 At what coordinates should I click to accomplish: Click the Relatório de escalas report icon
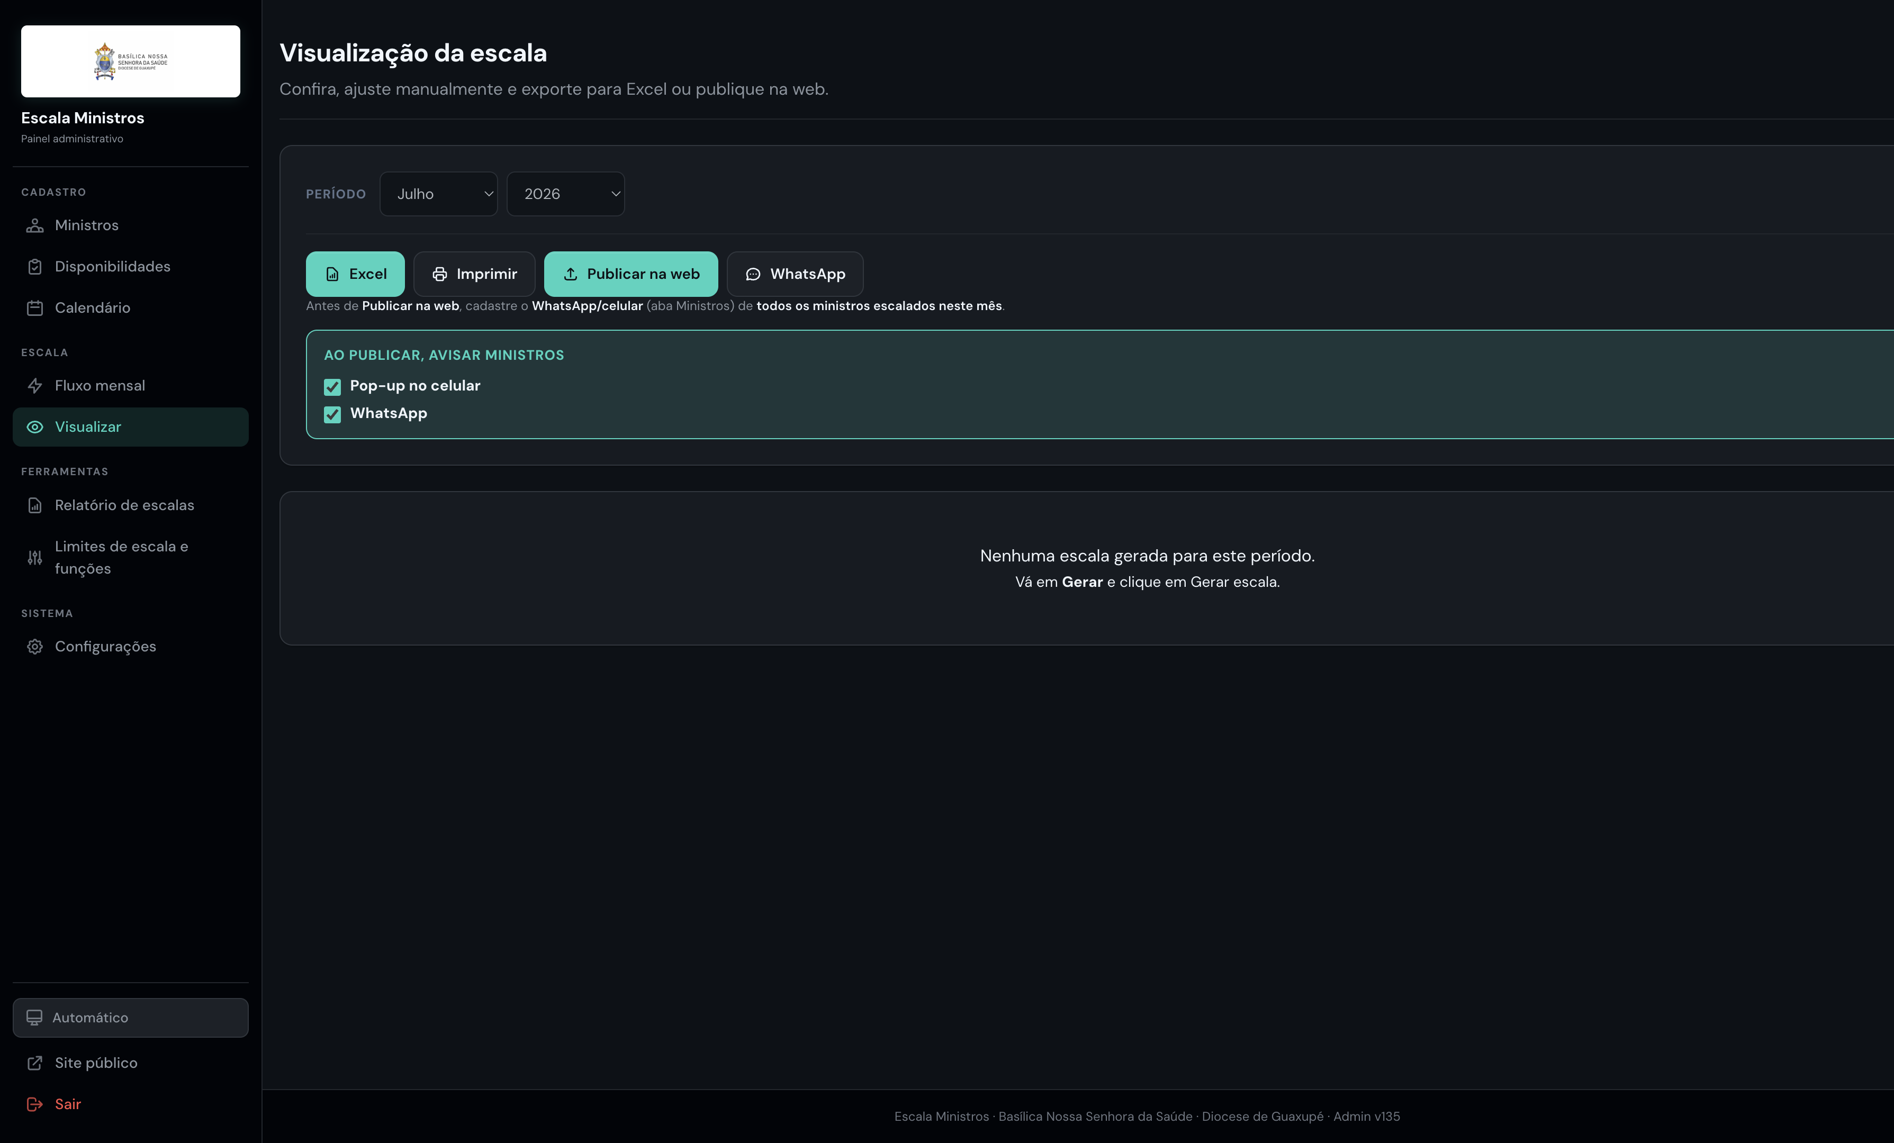tap(34, 506)
